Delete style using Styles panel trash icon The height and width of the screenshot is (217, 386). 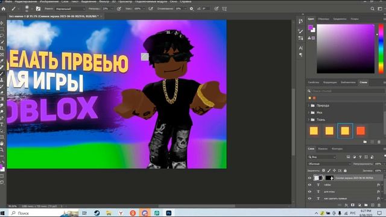[379, 142]
